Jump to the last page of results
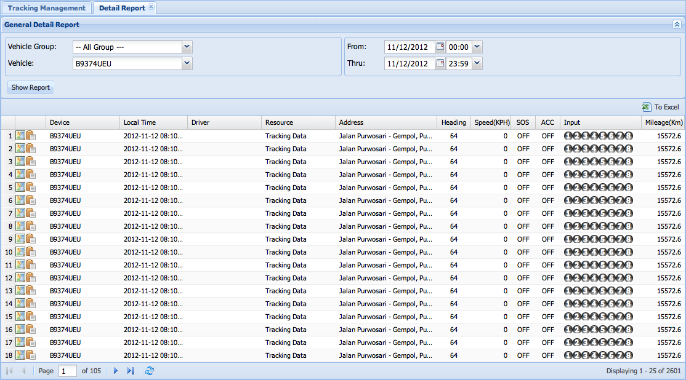Image resolution: width=686 pixels, height=380 pixels. tap(130, 371)
